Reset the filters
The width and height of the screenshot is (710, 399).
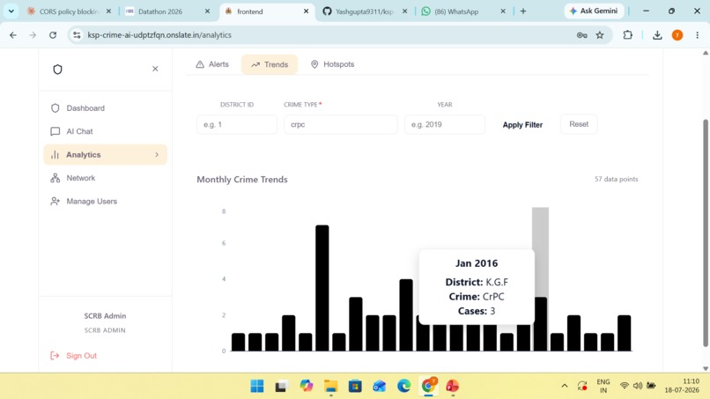[x=579, y=124]
